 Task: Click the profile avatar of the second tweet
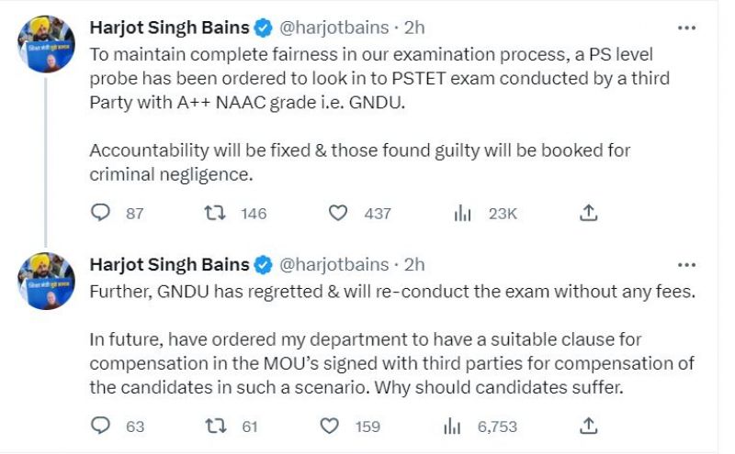click(46, 282)
